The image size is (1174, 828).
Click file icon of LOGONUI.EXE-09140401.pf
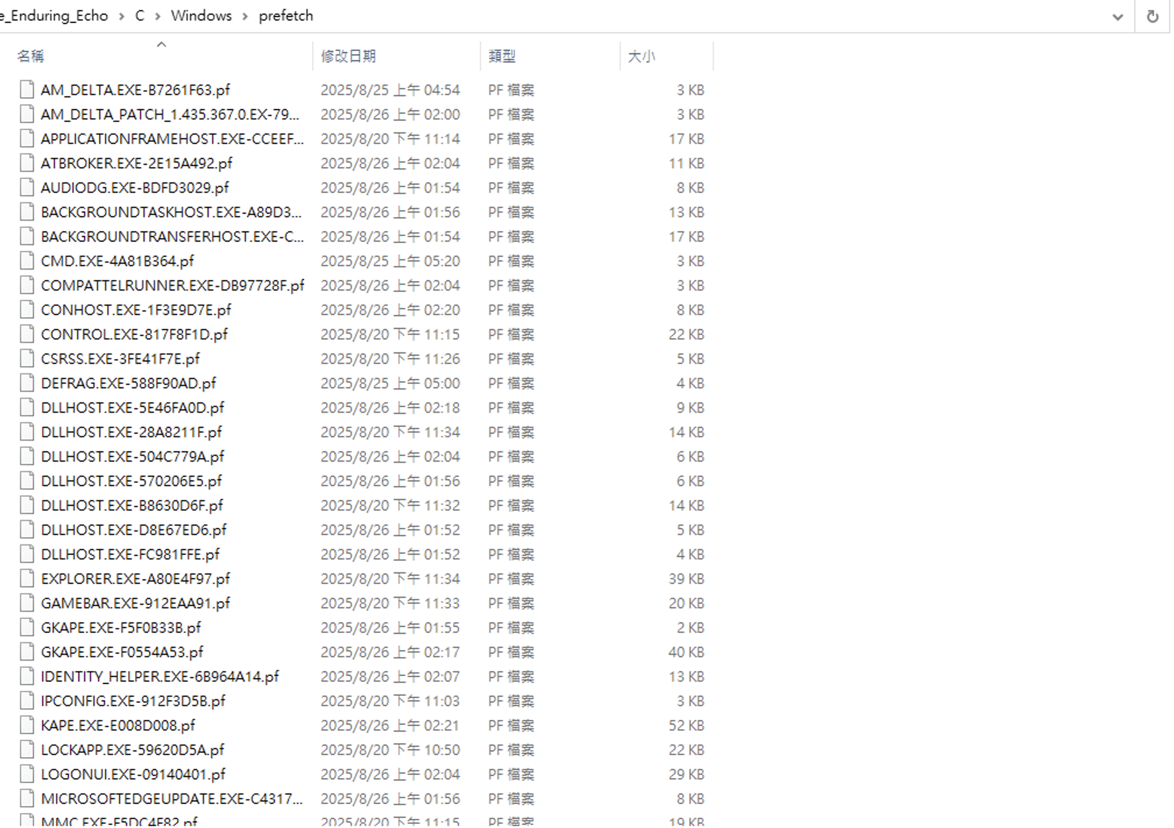[x=27, y=774]
